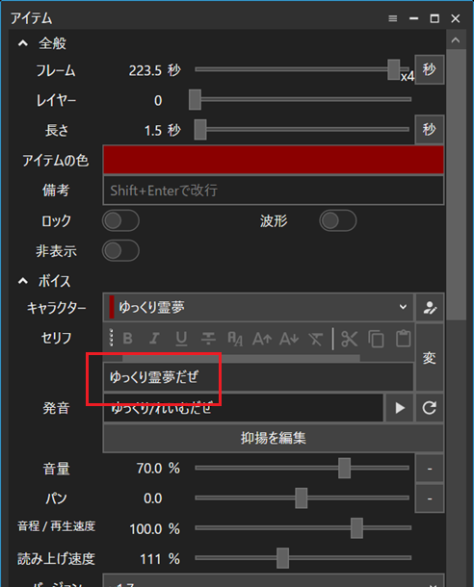This screenshot has width=474, height=587.
Task: Turn on the 波形 waveform toggle
Action: coord(338,220)
